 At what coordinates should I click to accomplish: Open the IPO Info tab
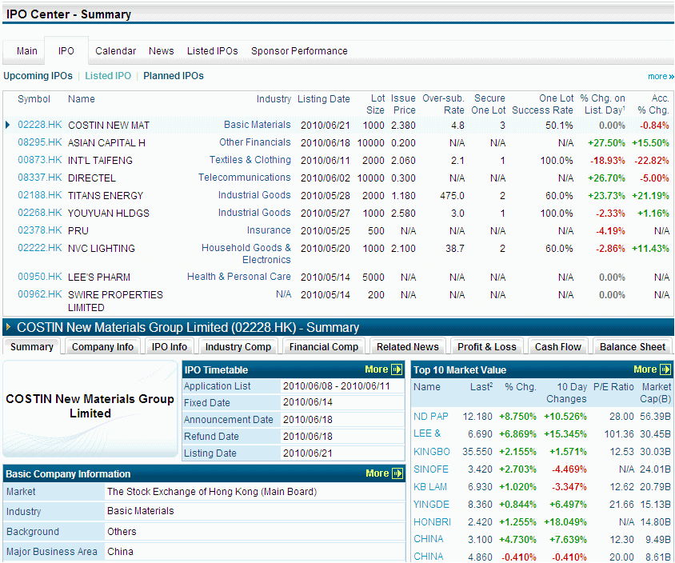(170, 347)
